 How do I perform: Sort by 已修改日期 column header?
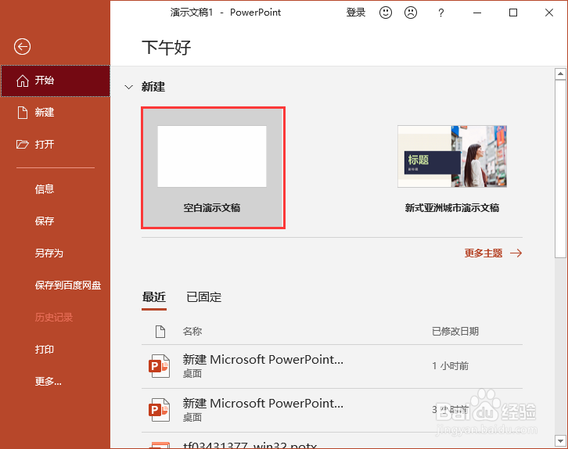click(455, 332)
